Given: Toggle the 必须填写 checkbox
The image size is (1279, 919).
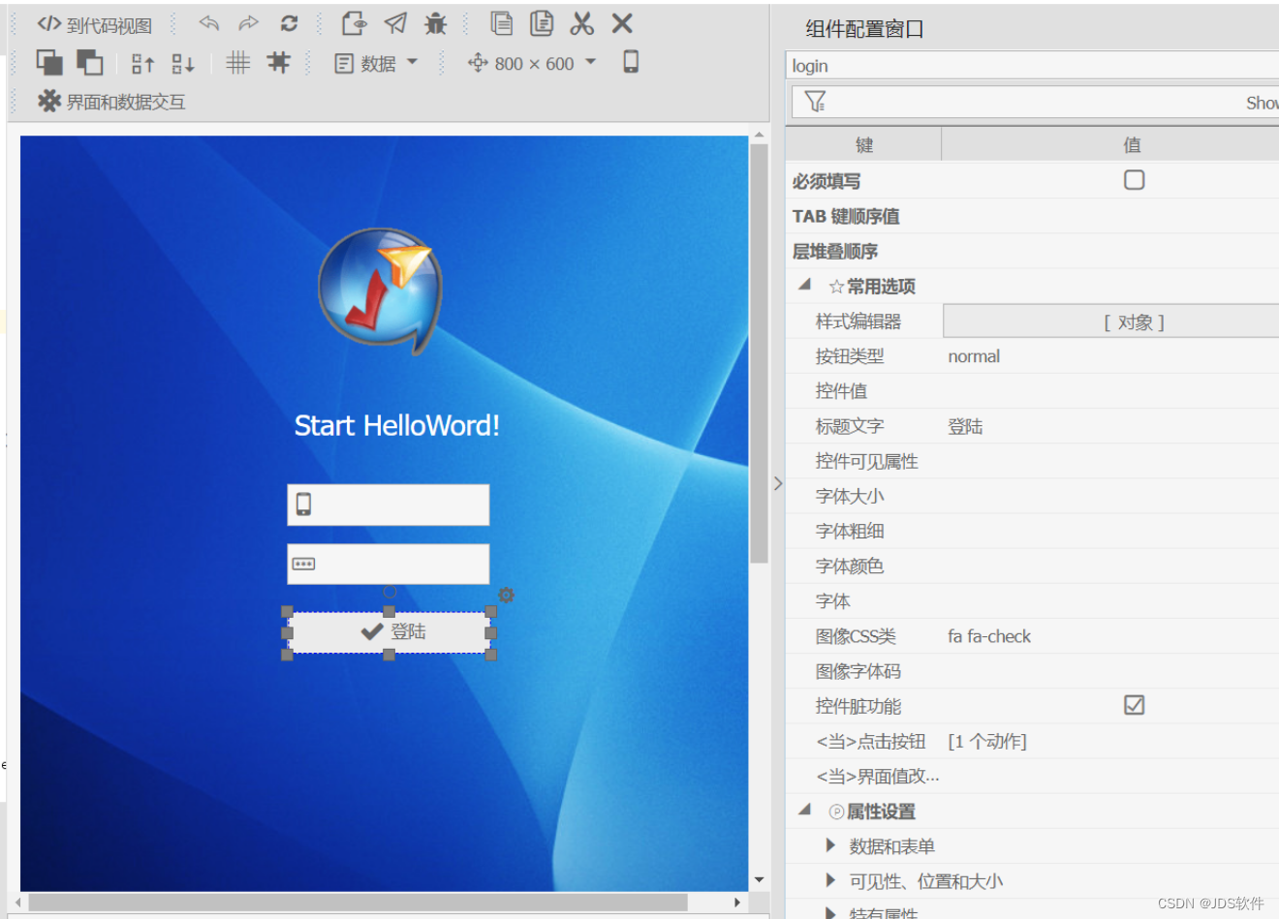Looking at the screenshot, I should [x=1134, y=180].
